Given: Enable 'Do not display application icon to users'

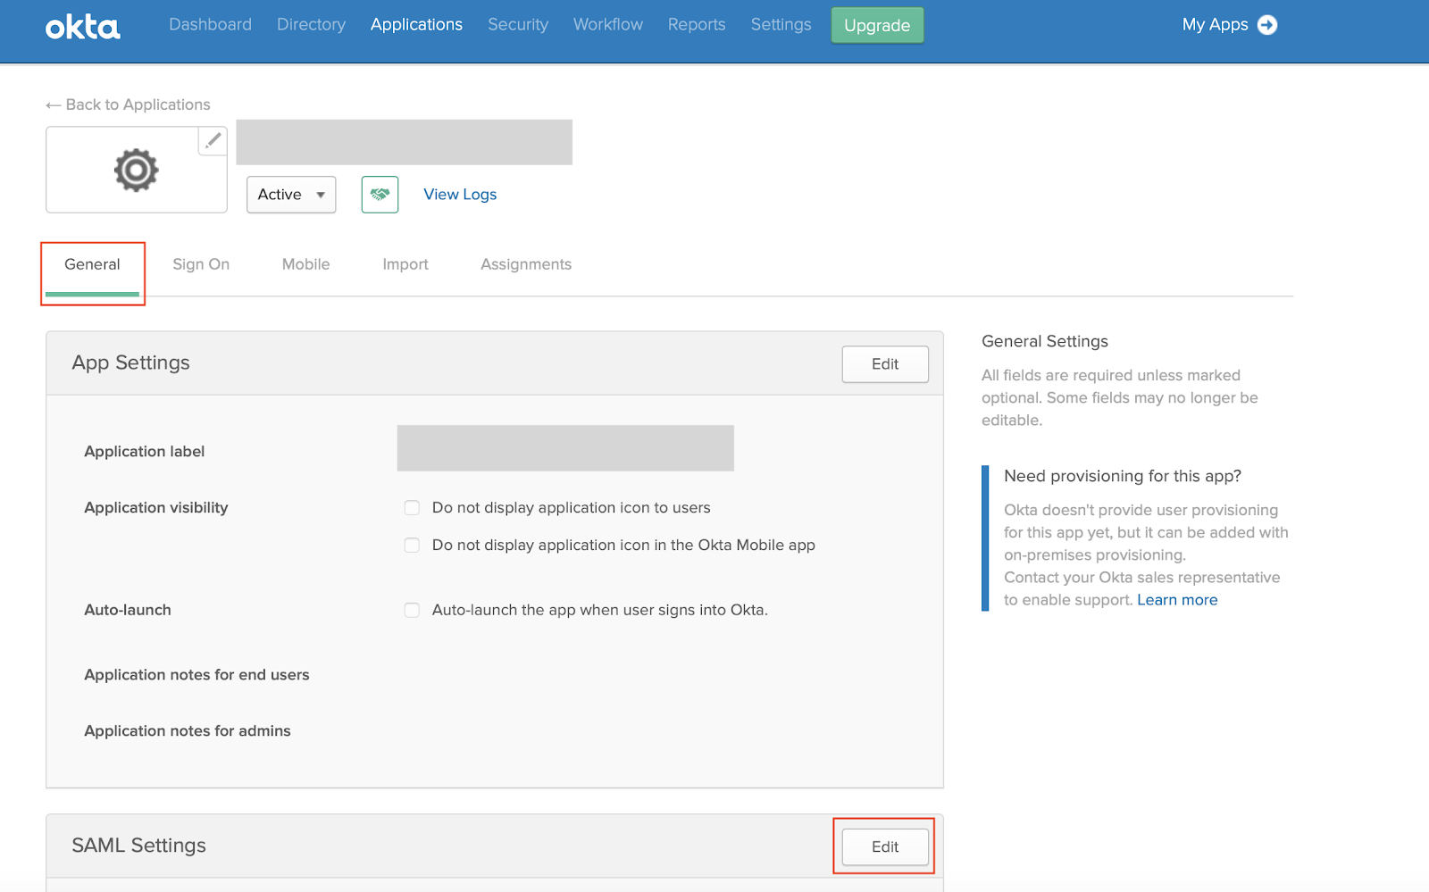Looking at the screenshot, I should pyautogui.click(x=412, y=507).
